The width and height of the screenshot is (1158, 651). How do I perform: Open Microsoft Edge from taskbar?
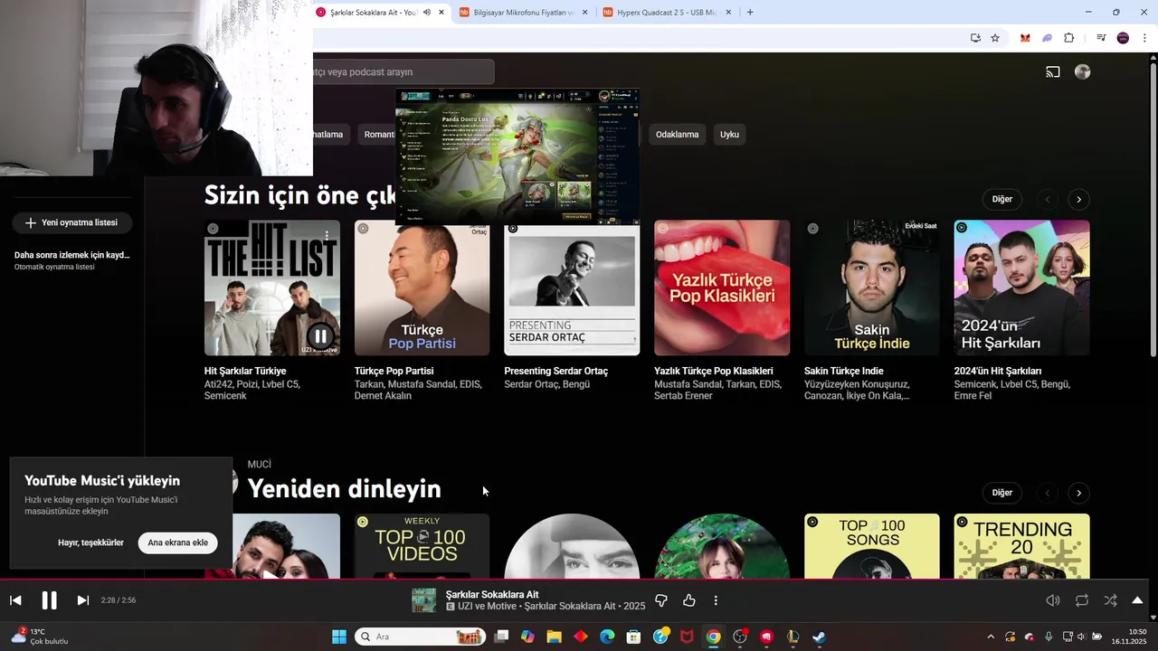pos(607,637)
